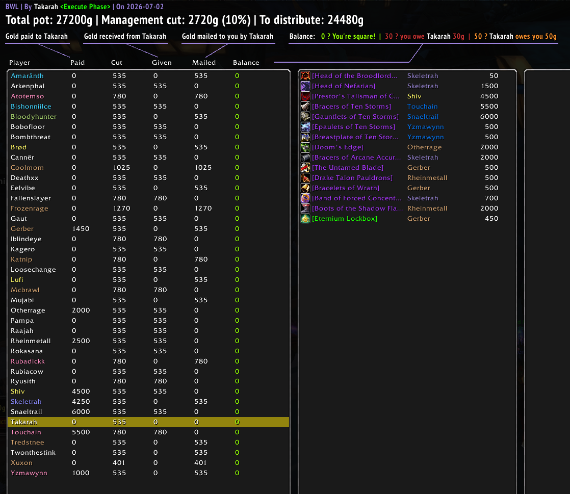570x494 pixels.
Task: Click Snaeltrail's 6000 paid value
Action: (x=81, y=411)
